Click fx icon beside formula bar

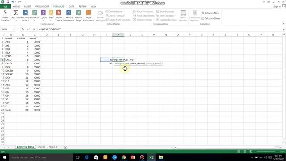[x=34, y=29]
